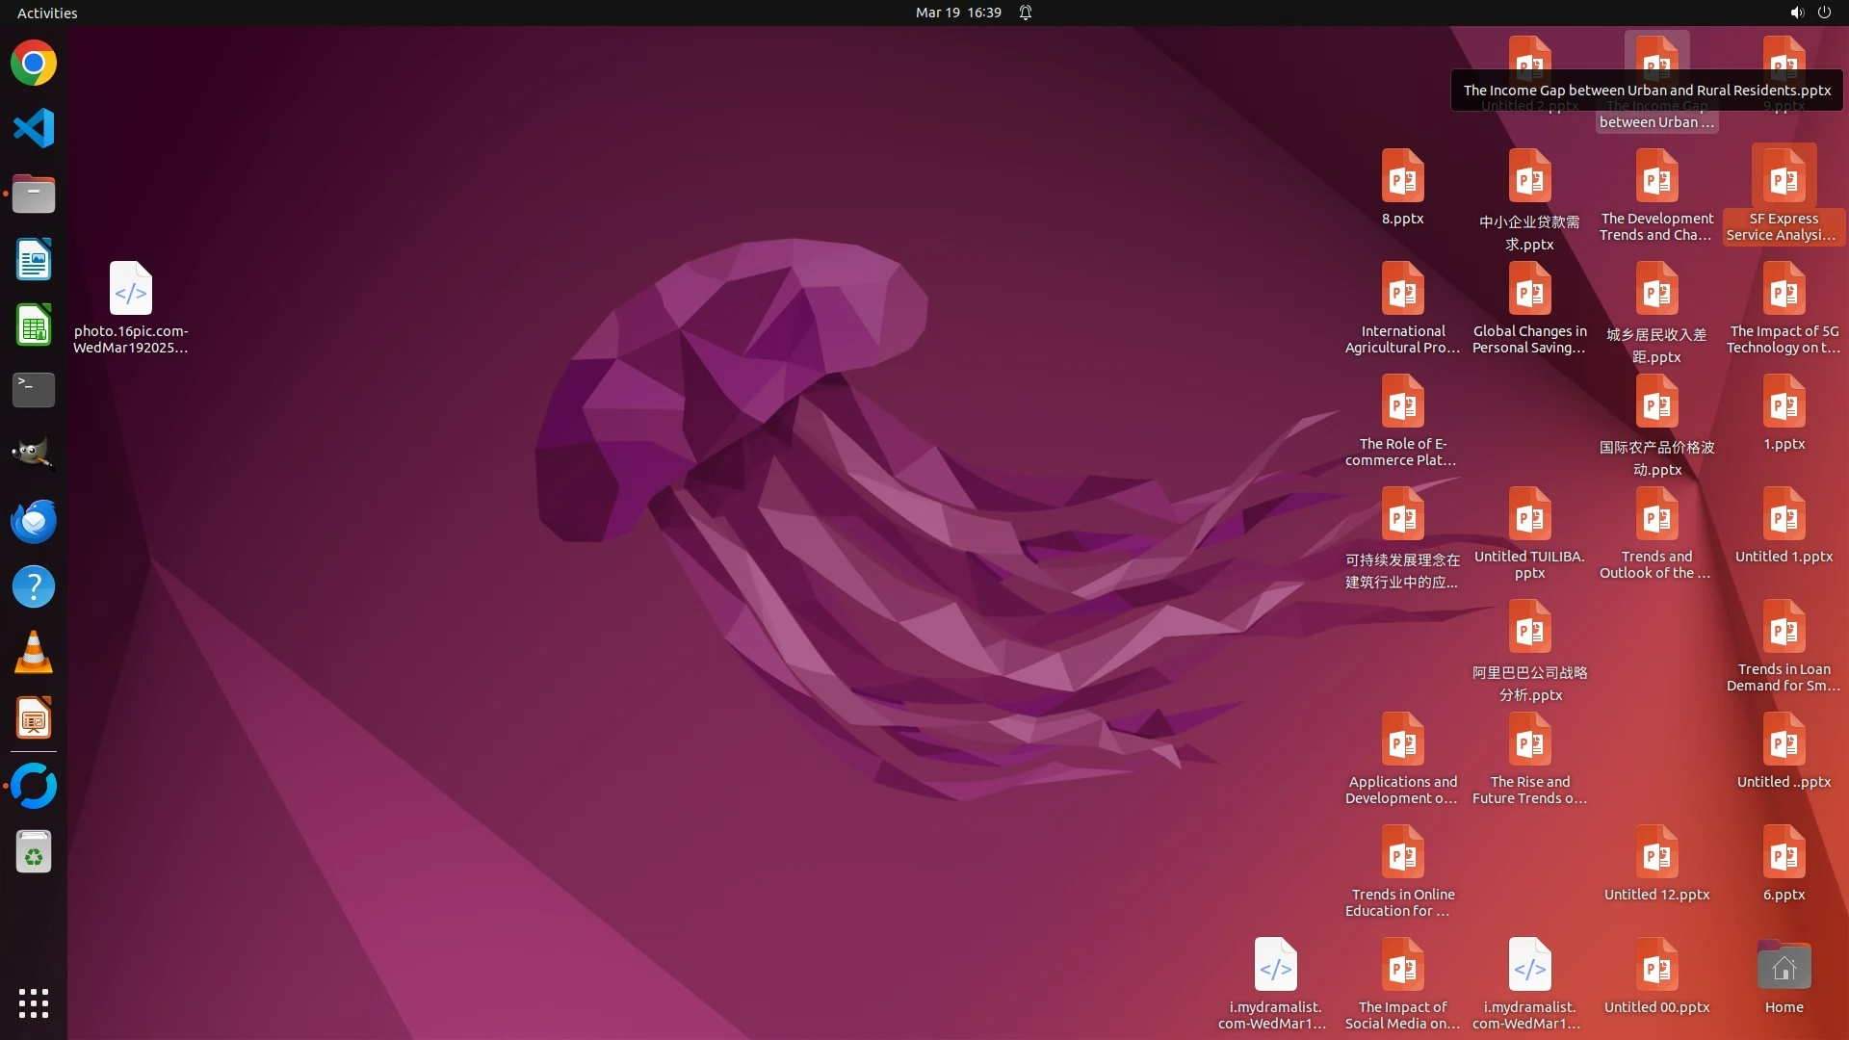1849x1040 pixels.
Task: Open VLC media player from dock
Action: (x=34, y=653)
